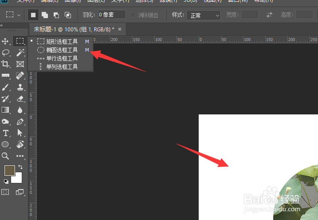Click the height input field

[304, 15]
